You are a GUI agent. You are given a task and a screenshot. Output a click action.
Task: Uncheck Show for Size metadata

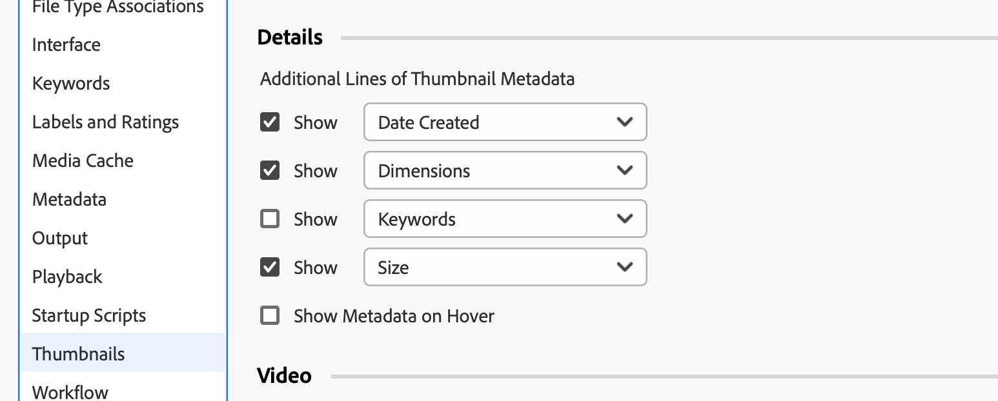coord(269,267)
